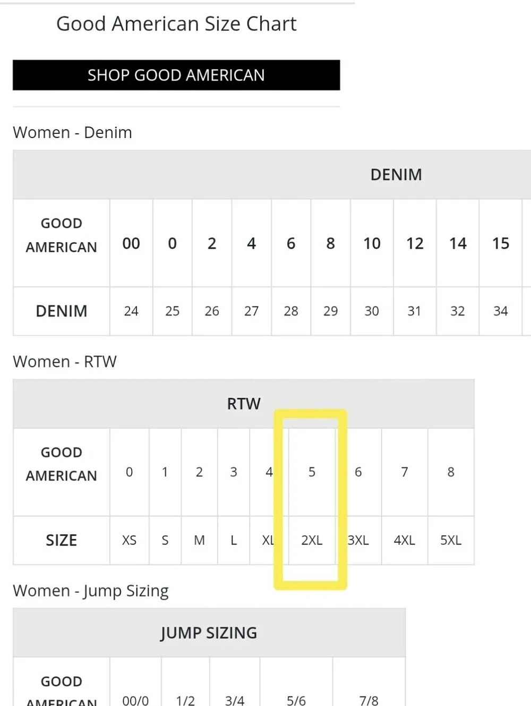The image size is (531, 706).
Task: Select denim size 00 cell
Action: click(x=131, y=243)
